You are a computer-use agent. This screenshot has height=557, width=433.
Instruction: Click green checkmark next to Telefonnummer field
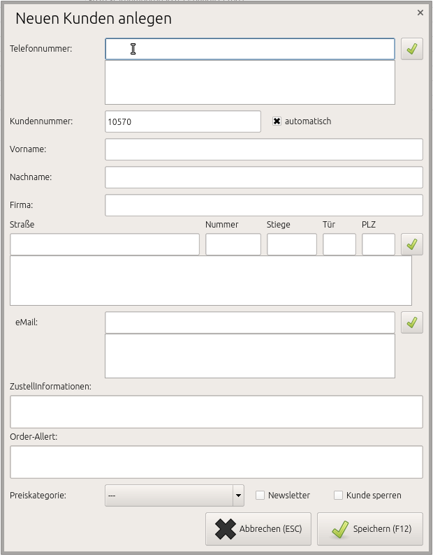pos(412,49)
